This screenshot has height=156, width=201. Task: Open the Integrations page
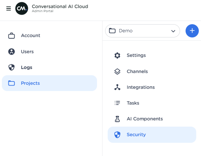click(152, 87)
